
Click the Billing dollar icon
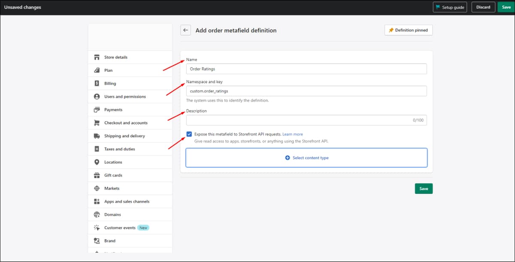pos(97,83)
